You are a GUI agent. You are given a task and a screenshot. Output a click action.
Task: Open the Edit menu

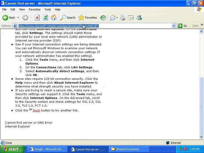13,9
